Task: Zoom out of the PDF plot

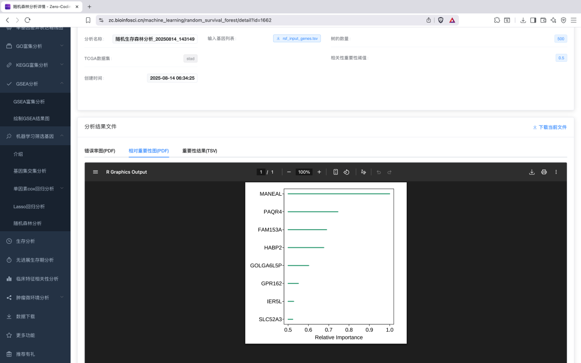Action: [289, 172]
